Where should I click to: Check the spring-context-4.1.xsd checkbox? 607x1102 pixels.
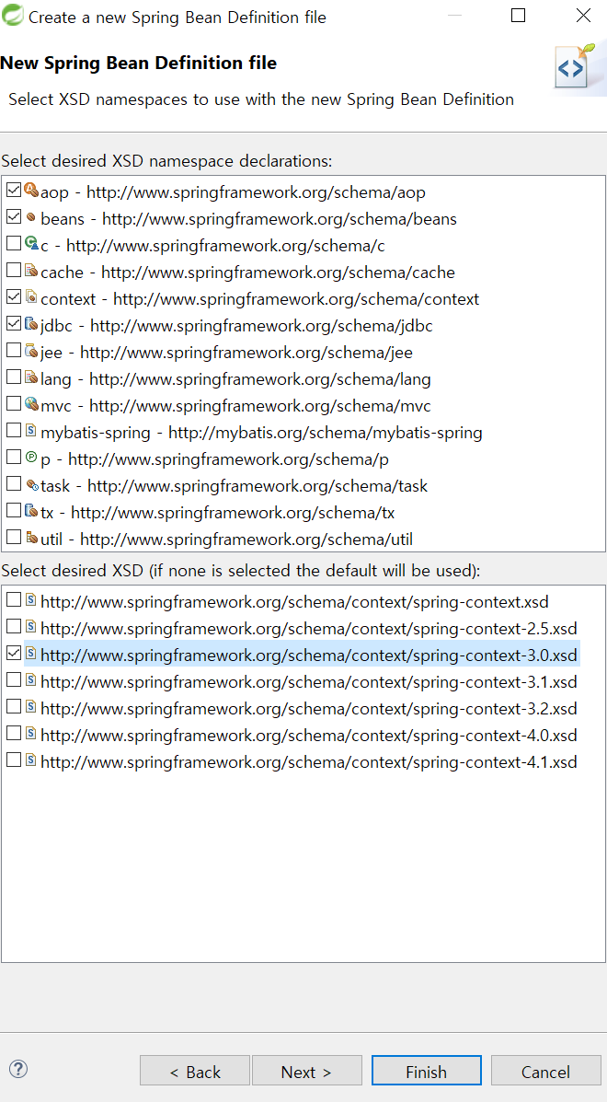[x=13, y=760]
